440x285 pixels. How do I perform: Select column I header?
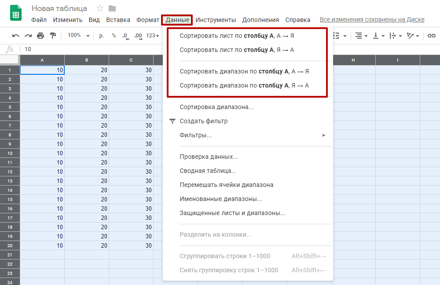(398, 60)
